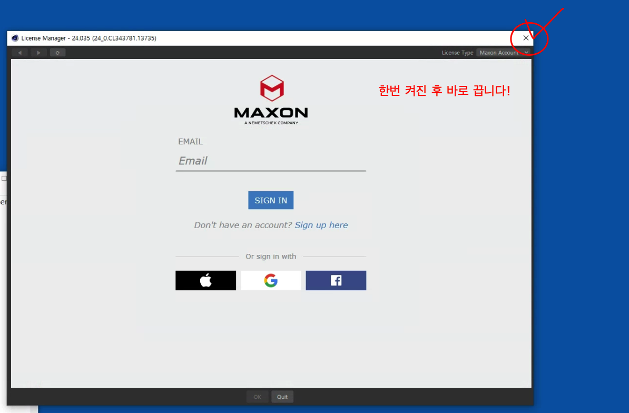
Task: Click the 'Or sign in with' text
Action: pyautogui.click(x=271, y=256)
